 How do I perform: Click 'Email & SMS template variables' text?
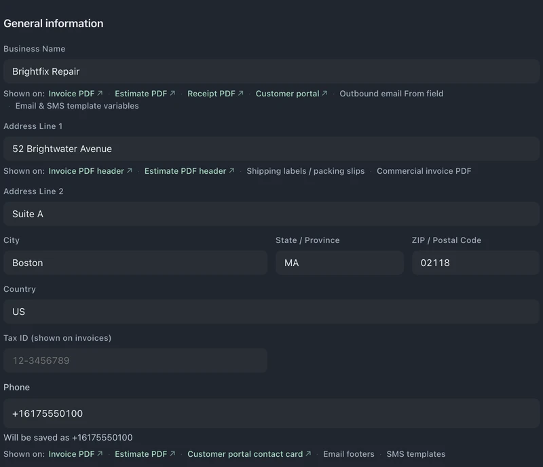pyautogui.click(x=77, y=106)
